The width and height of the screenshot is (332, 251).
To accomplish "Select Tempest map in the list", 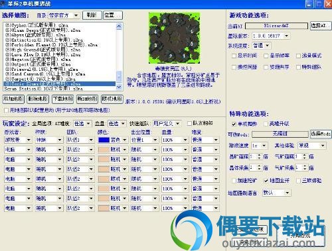I will point(60,79).
